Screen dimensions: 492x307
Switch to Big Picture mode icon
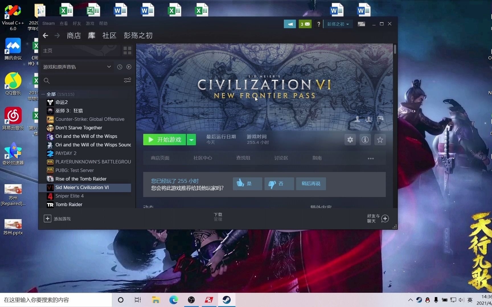[x=361, y=24]
